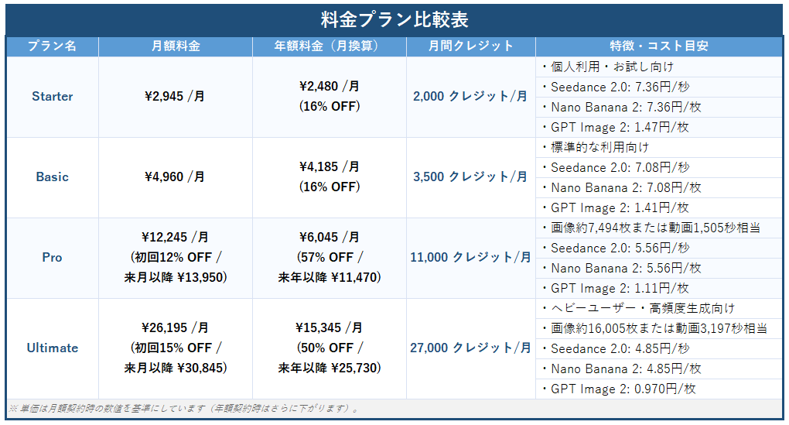This screenshot has height=425, width=789.
Task: Click the 27,000 クレジット/月 cell
Action: (471, 348)
